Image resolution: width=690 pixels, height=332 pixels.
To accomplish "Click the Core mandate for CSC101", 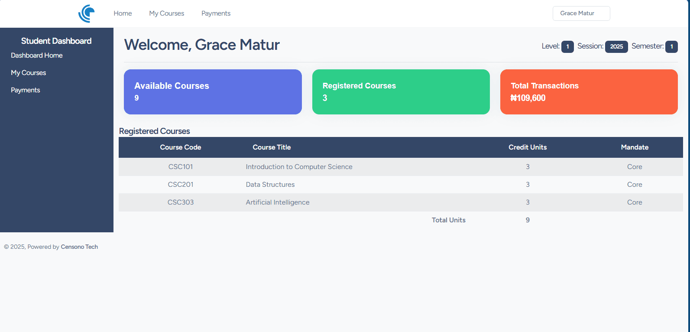I will (x=635, y=167).
